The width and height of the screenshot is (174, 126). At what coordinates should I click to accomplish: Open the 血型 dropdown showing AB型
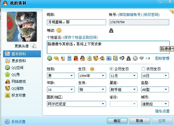pos(155,89)
